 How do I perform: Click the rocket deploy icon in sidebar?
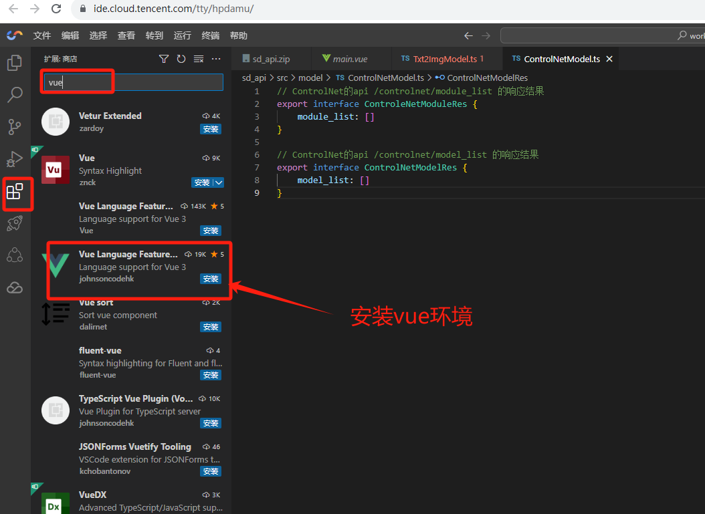tap(15, 224)
